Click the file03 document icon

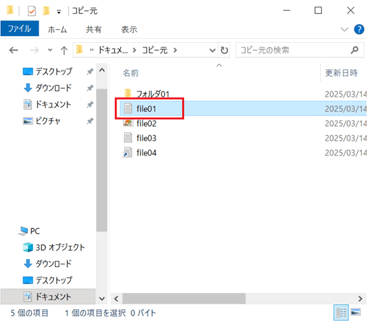point(128,137)
